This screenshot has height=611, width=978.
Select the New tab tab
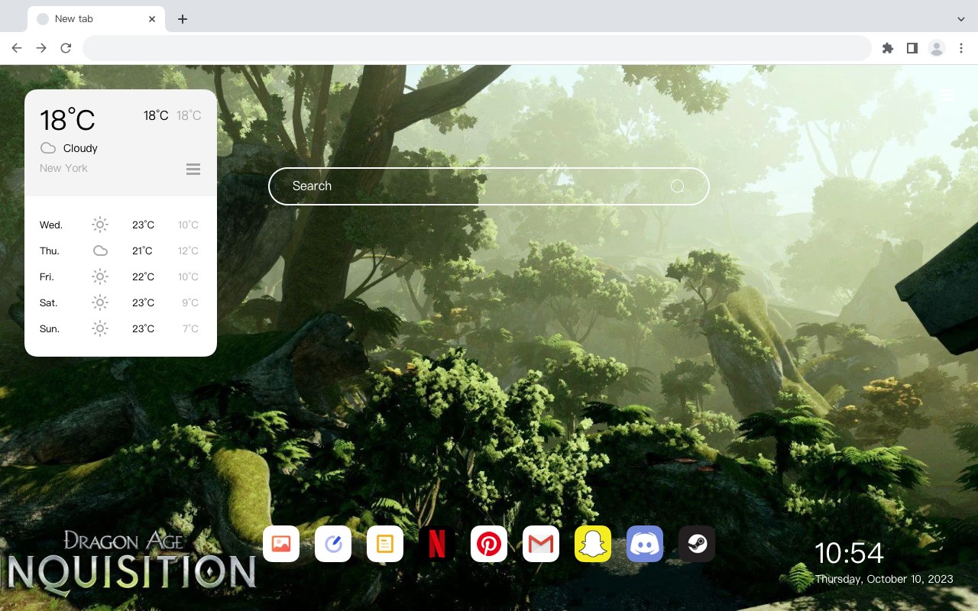96,19
